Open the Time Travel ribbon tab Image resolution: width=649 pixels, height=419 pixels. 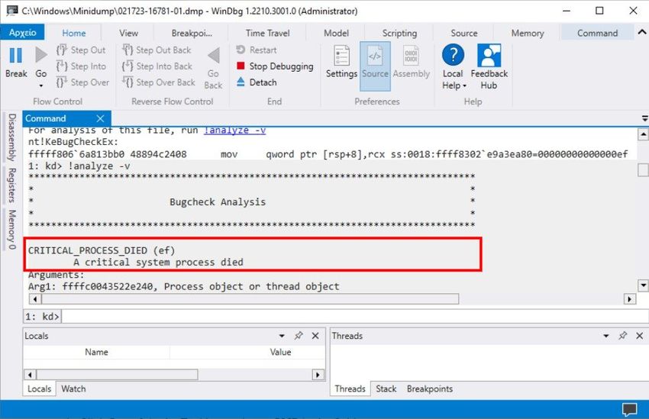[x=267, y=33]
